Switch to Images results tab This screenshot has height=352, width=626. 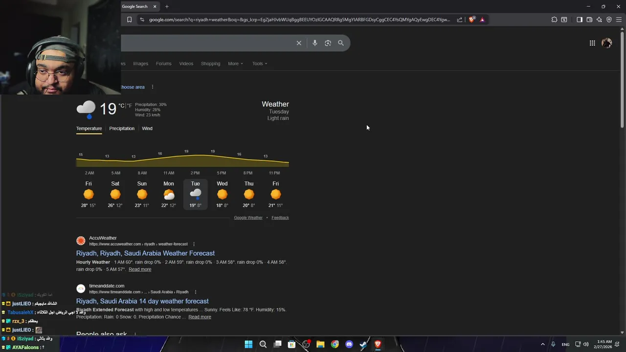click(x=140, y=64)
